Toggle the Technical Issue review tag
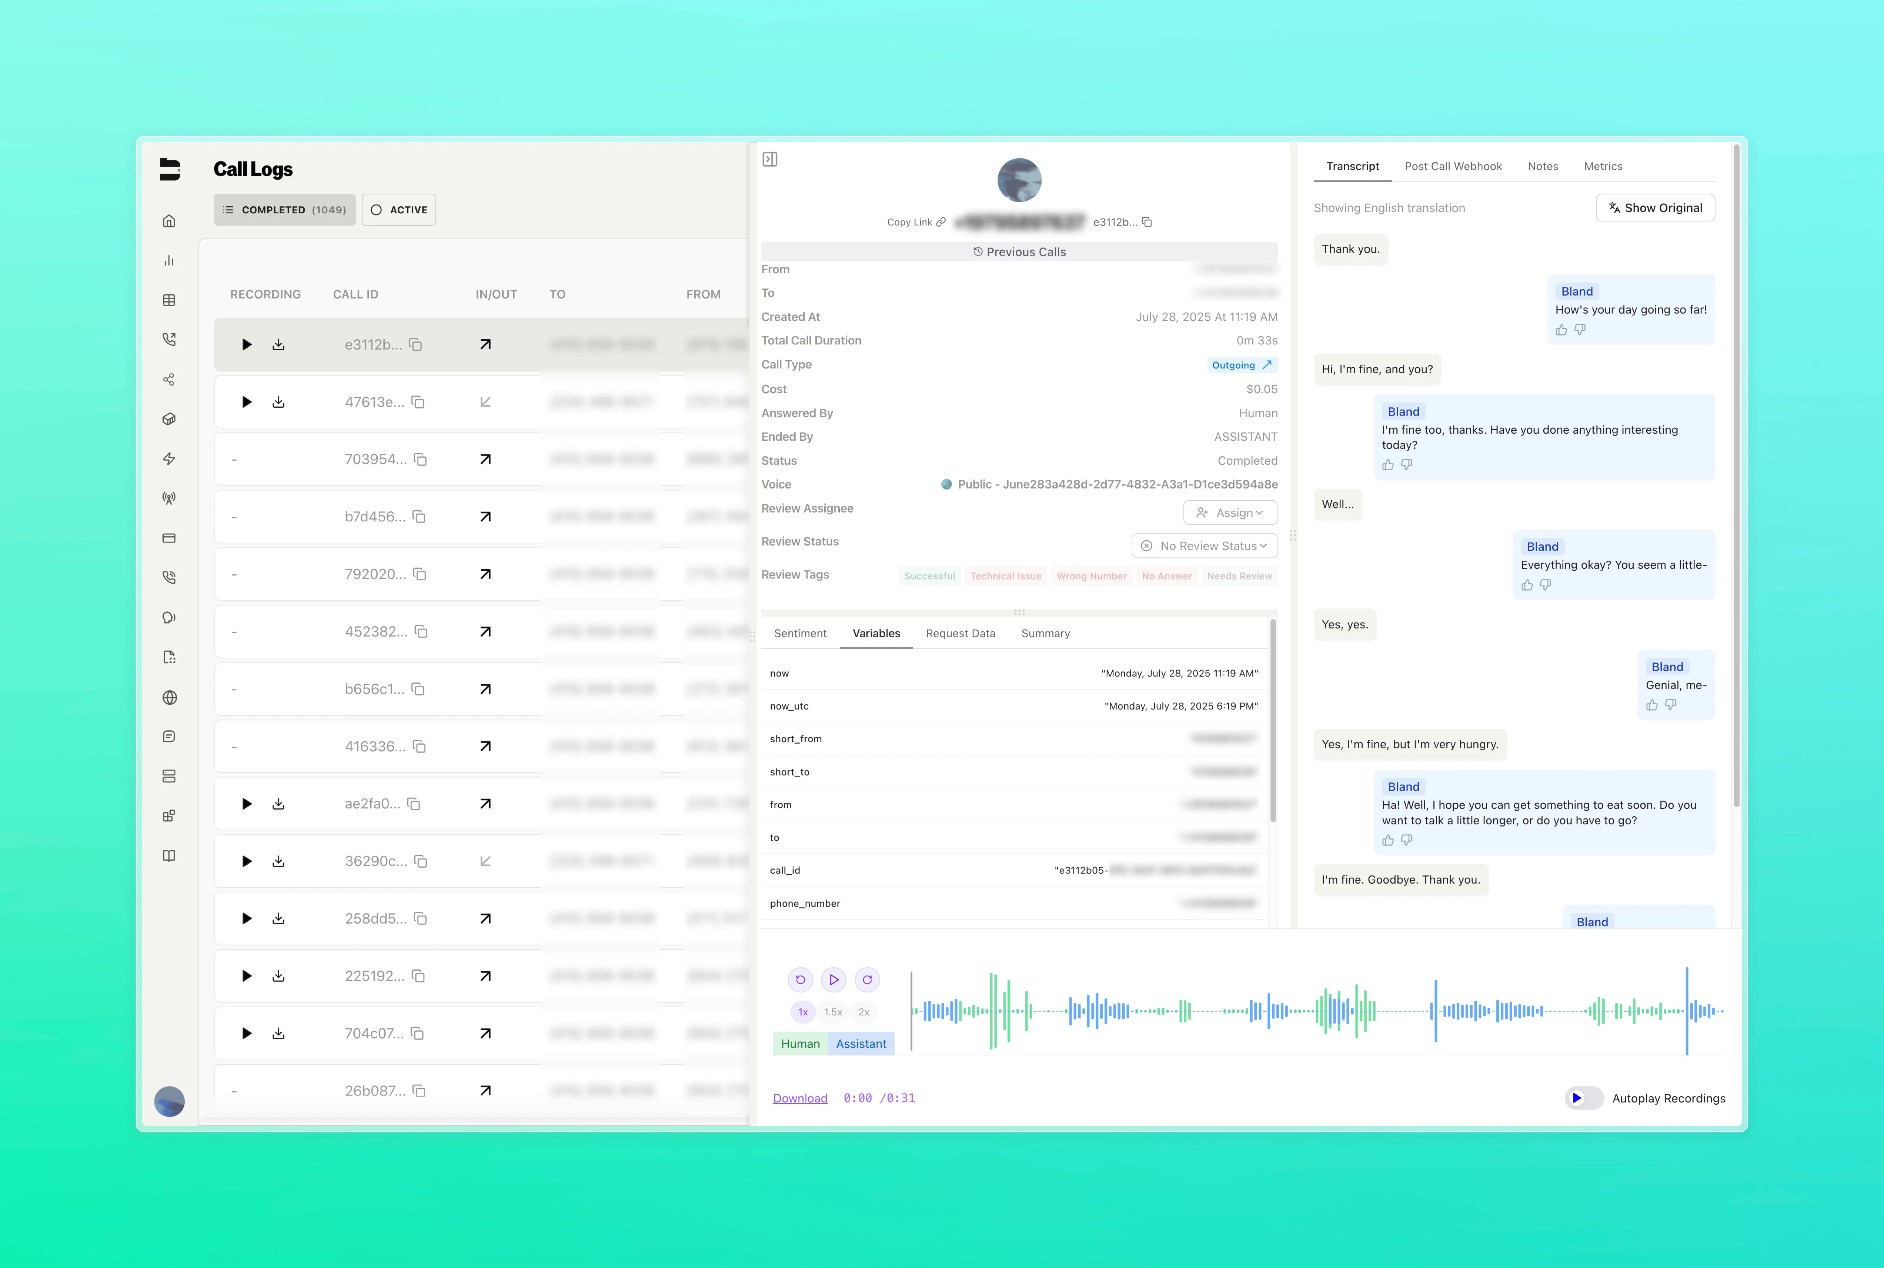The width and height of the screenshot is (1884, 1268). [x=1006, y=576]
